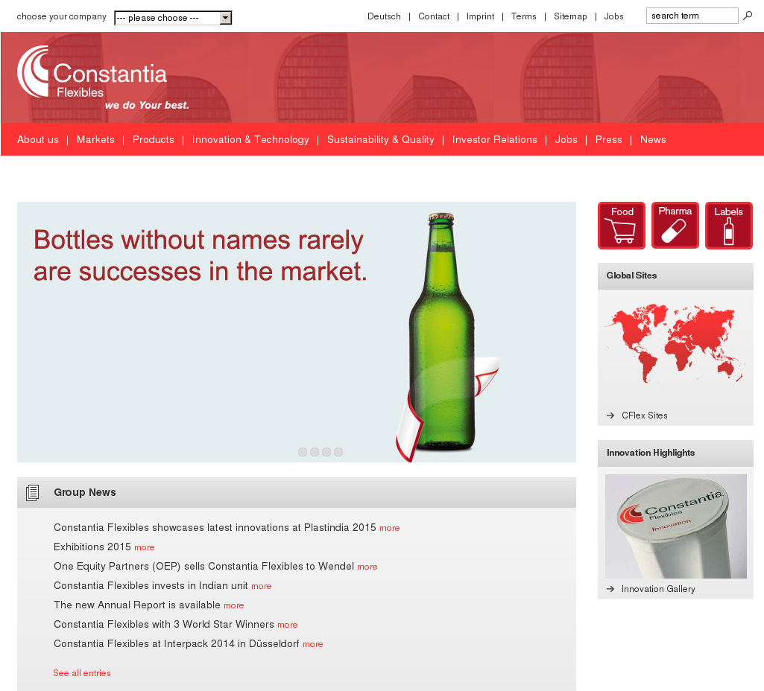Switch language to Deutsch
764x691 pixels.
pyautogui.click(x=384, y=16)
